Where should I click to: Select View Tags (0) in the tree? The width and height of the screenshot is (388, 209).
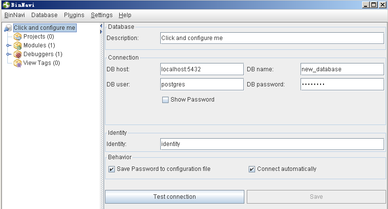coord(42,63)
